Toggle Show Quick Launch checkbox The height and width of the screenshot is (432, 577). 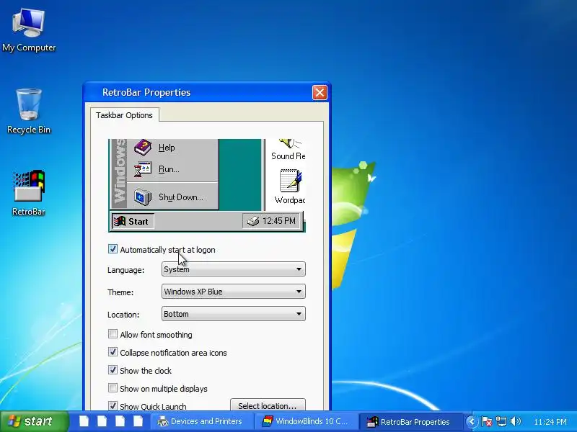113,405
